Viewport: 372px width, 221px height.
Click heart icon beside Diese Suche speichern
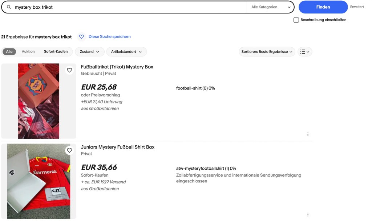click(81, 37)
